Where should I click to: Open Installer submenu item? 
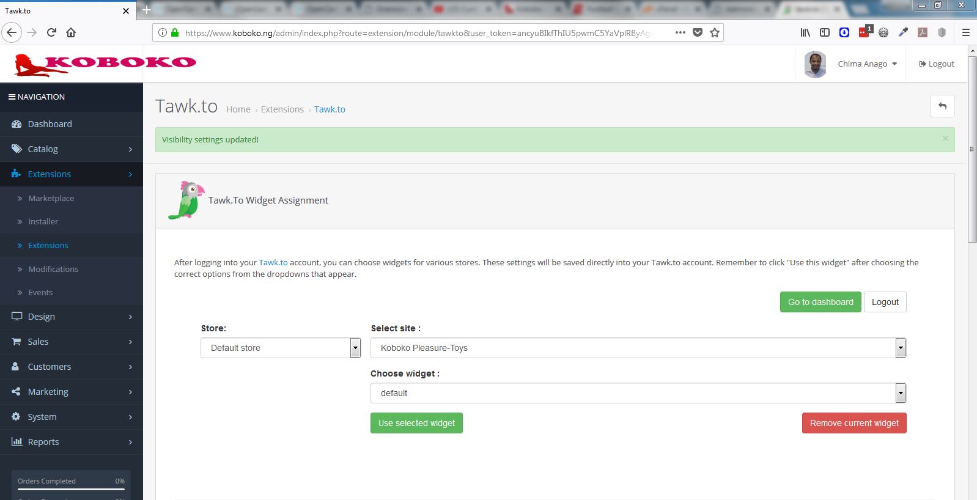pyautogui.click(x=72, y=221)
